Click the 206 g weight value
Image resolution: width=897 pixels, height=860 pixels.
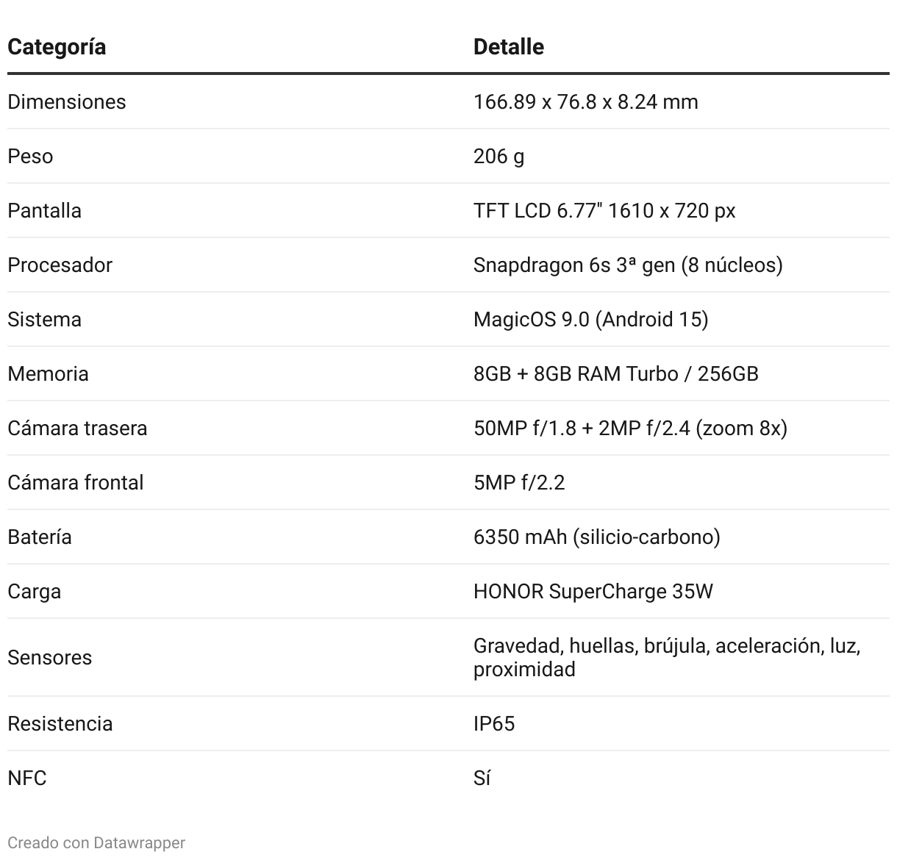click(499, 156)
